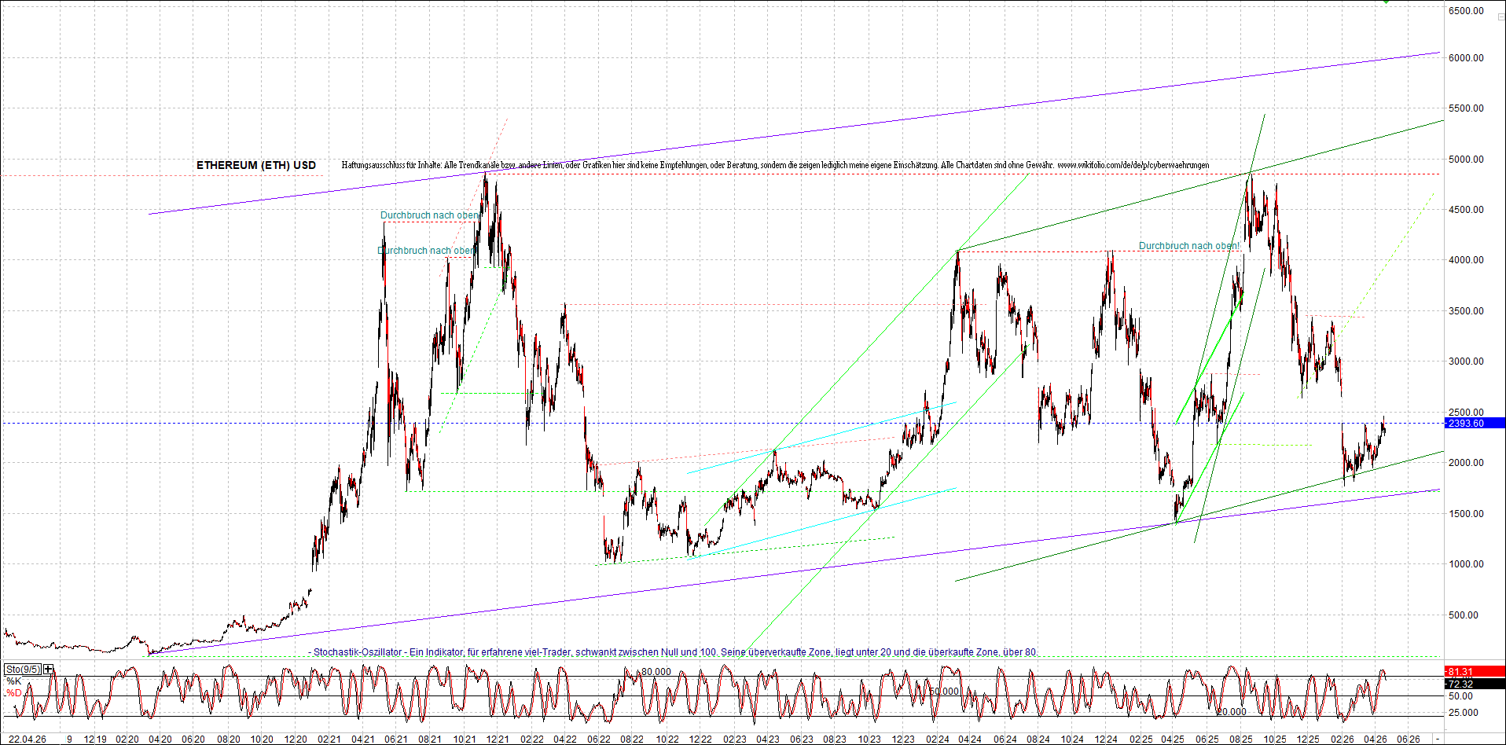The width and height of the screenshot is (1506, 745).
Task: Click the red 81.31 stochastic value tag
Action: click(1474, 672)
